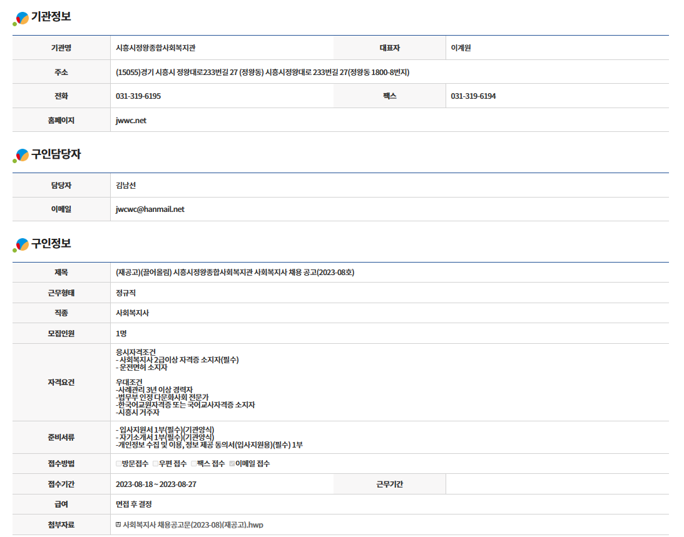Click the address text starting with (15055)
Viewport: 684px width, 537px height.
(262, 73)
